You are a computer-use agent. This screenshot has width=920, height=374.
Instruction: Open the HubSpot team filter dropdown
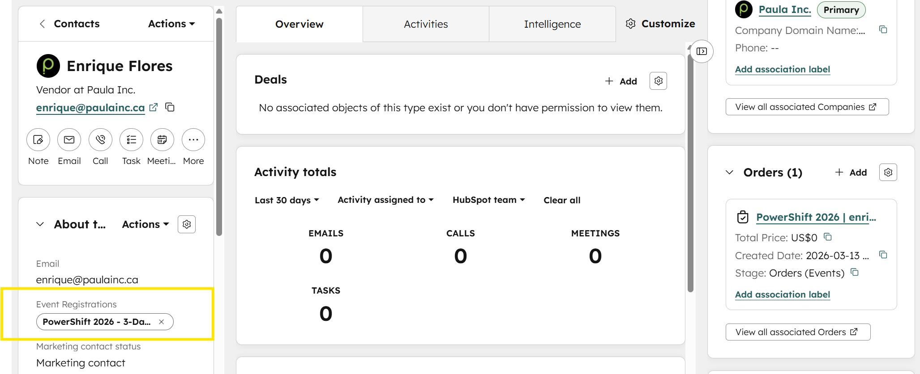coord(489,200)
